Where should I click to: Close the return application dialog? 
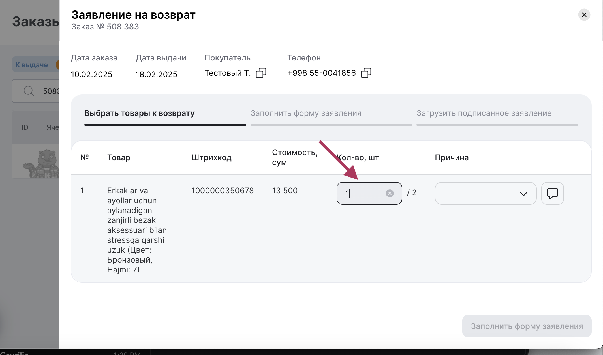(x=584, y=15)
